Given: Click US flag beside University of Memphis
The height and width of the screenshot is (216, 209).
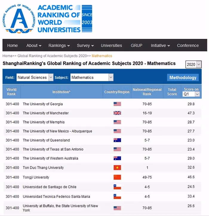Looking at the screenshot, I should coord(117,122).
